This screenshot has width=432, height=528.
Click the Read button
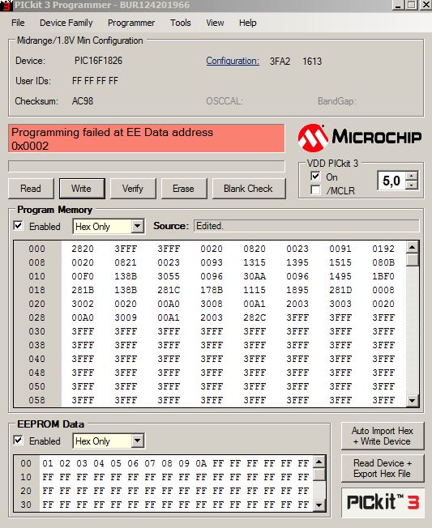[31, 189]
